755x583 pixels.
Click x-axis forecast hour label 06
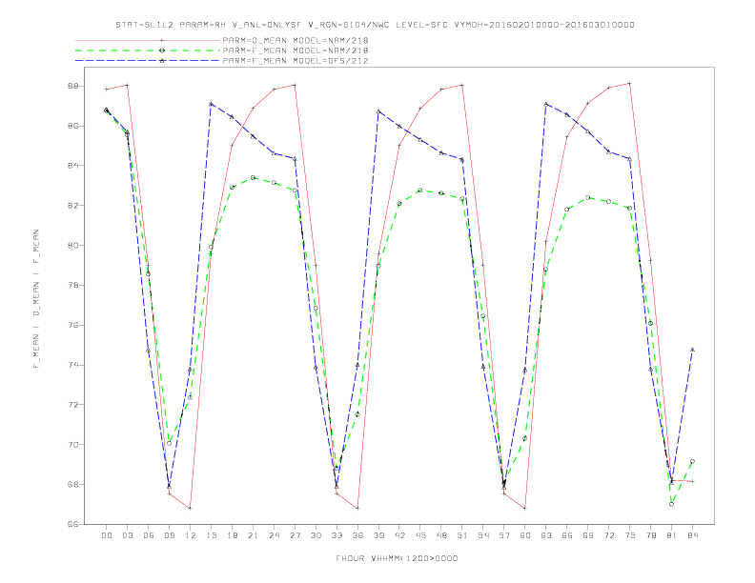pos(149,535)
